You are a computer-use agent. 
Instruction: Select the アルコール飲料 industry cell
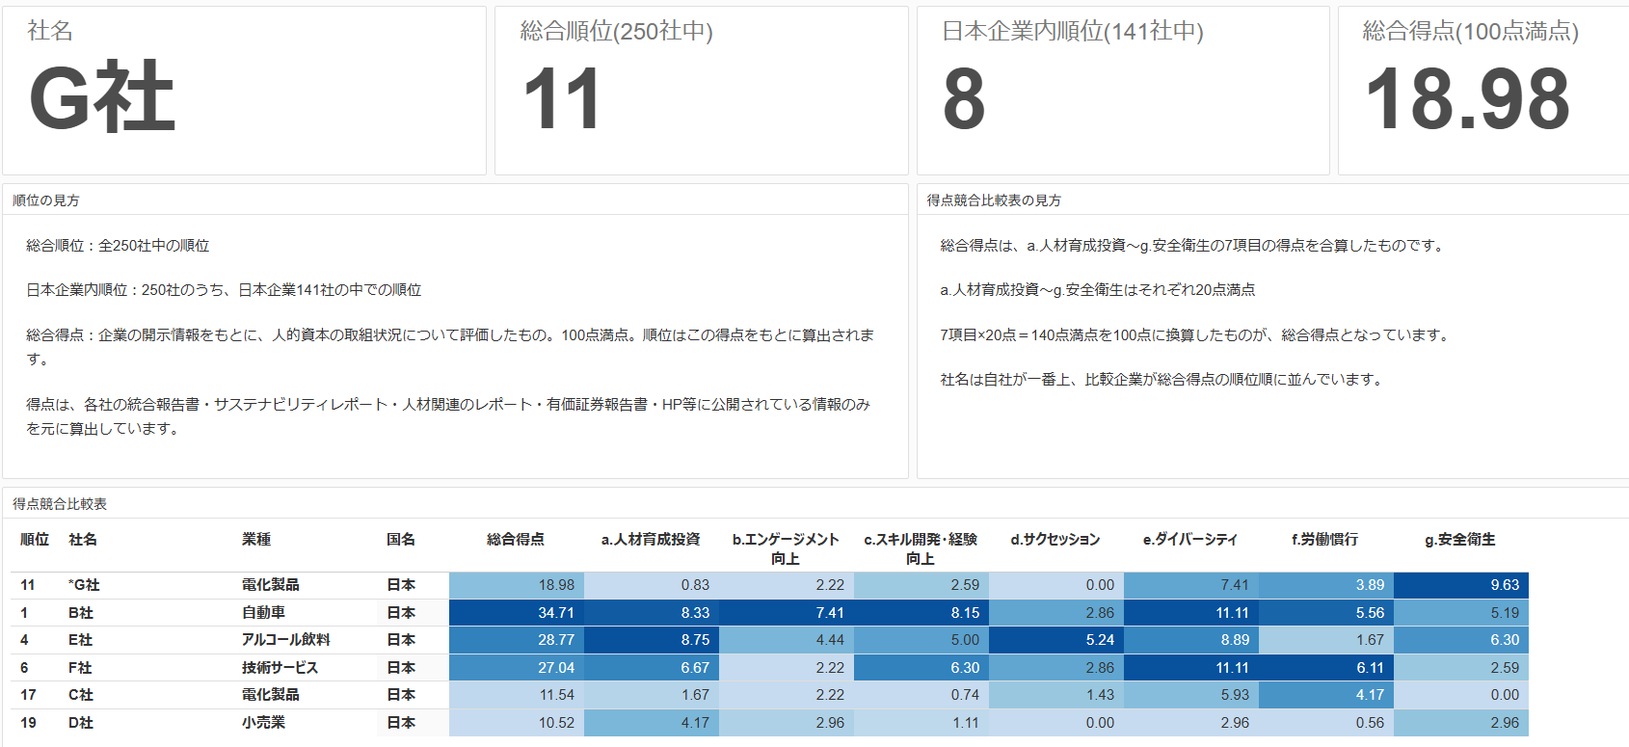point(285,640)
